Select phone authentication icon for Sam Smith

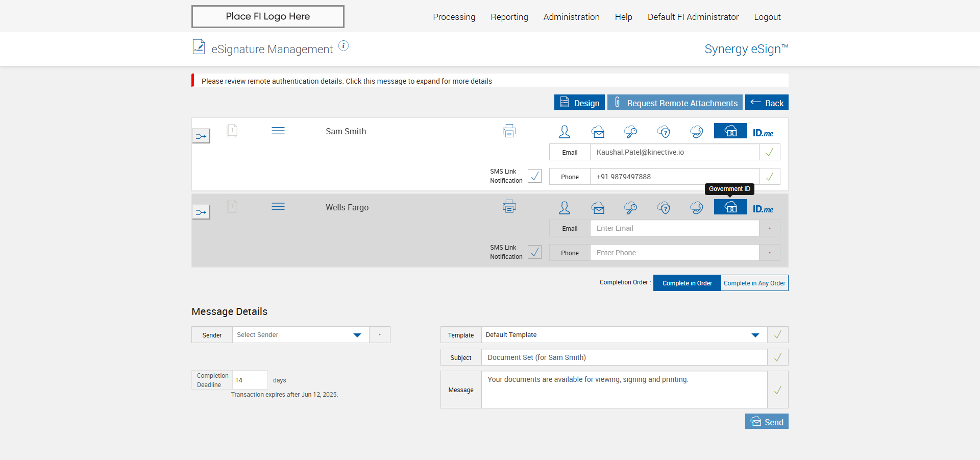[697, 132]
